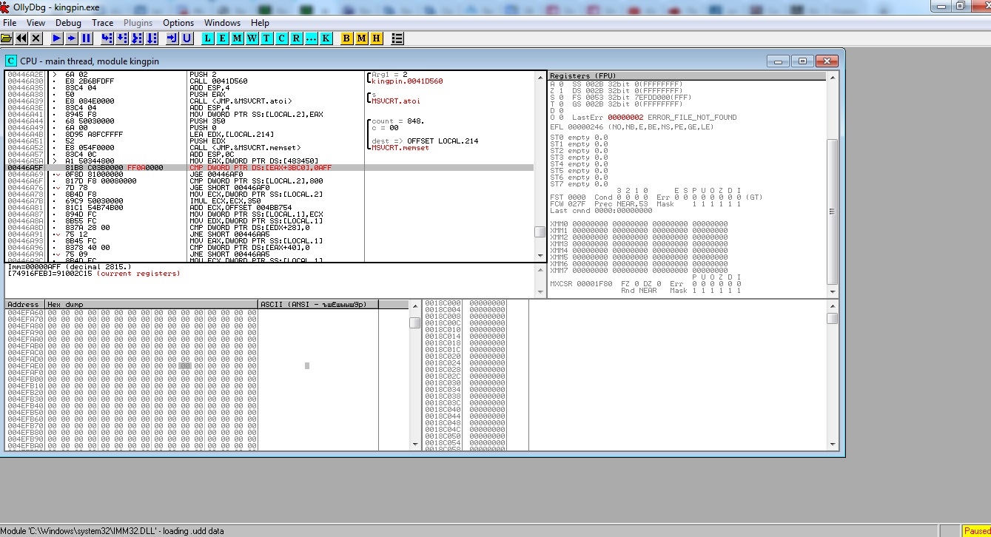Click the hex dump pane scrollbar thumb

click(414, 322)
